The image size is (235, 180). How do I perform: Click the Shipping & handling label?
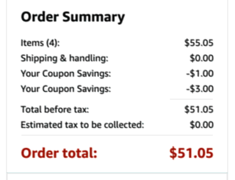[x=65, y=59]
